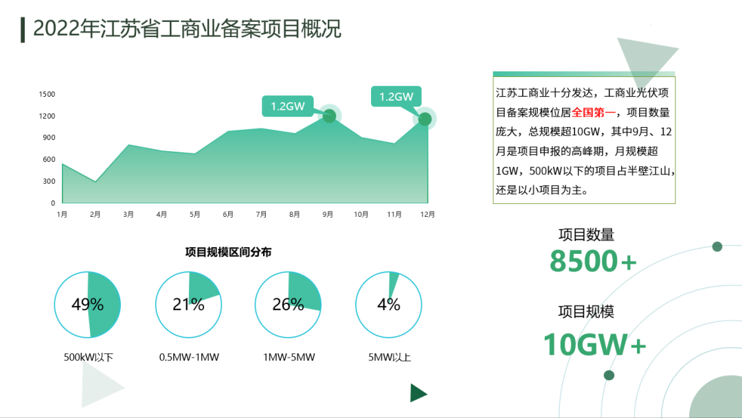Viewport: 742px width, 418px height.
Task: Click the 49% pie chart
Action: pos(87,305)
